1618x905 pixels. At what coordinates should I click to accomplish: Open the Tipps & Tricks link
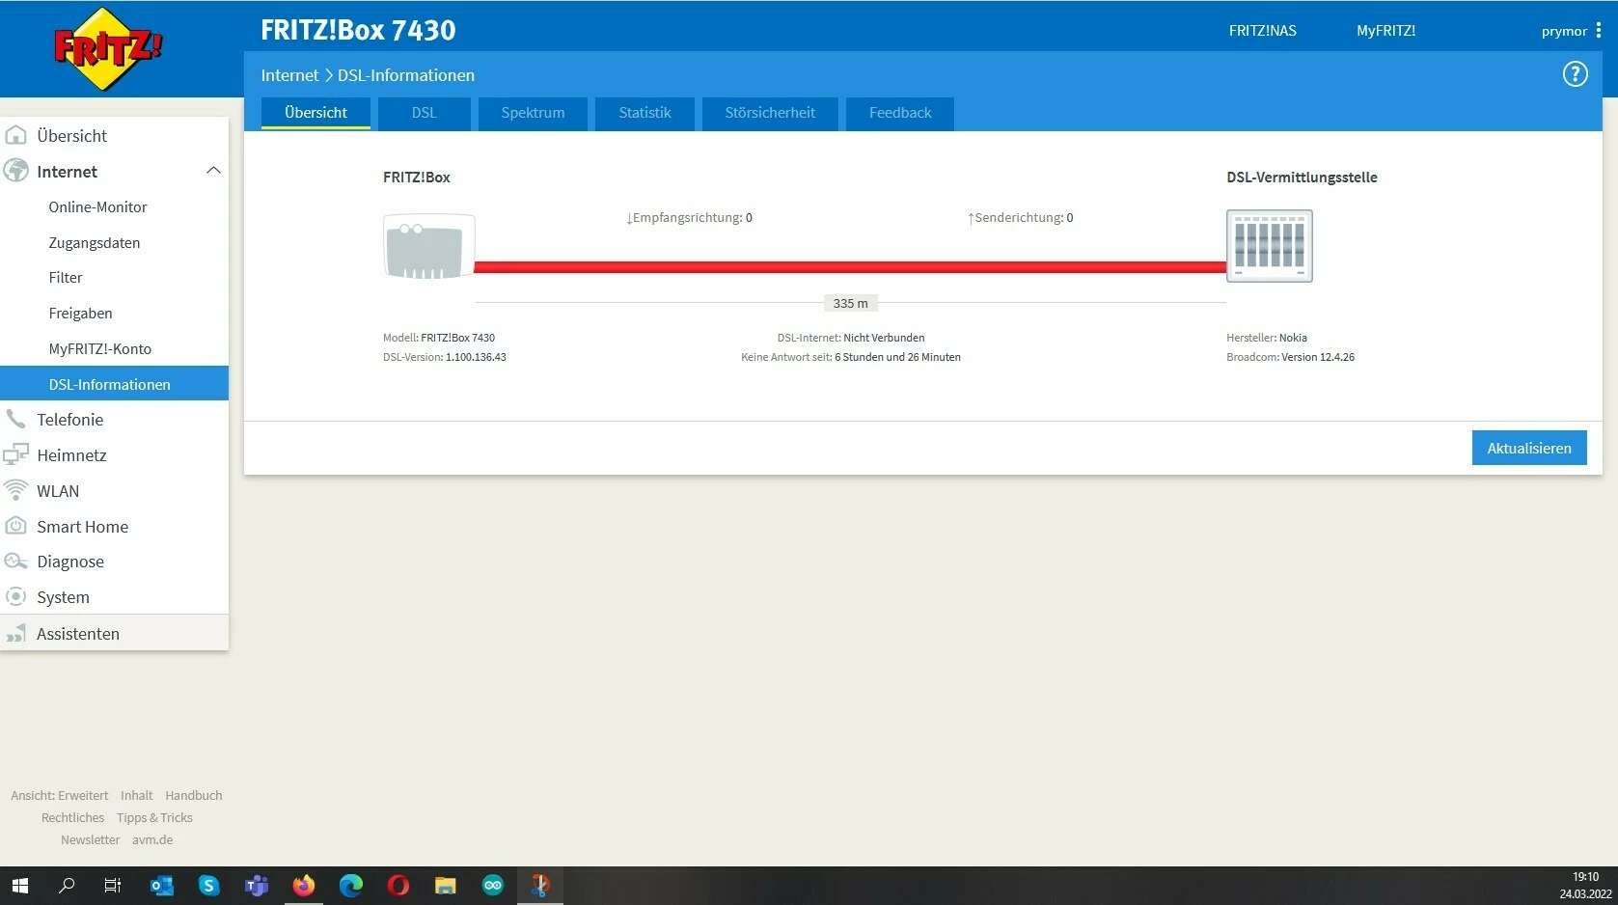[154, 817]
